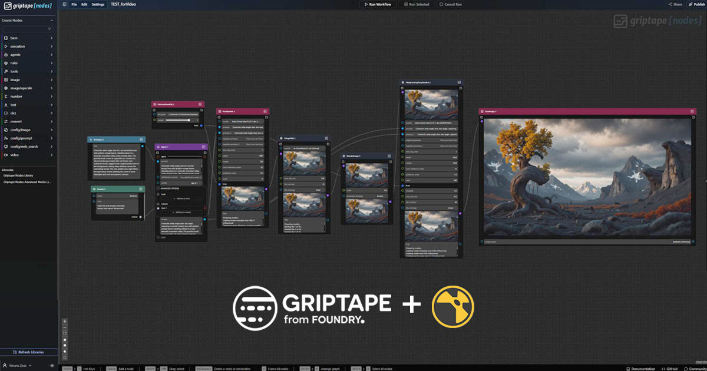Open the GitHub link

tap(669, 369)
